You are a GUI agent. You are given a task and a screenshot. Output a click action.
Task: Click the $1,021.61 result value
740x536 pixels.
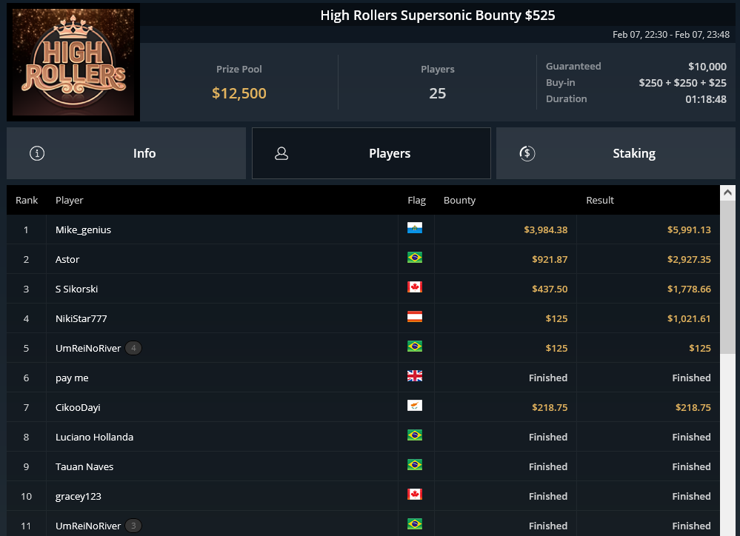689,318
